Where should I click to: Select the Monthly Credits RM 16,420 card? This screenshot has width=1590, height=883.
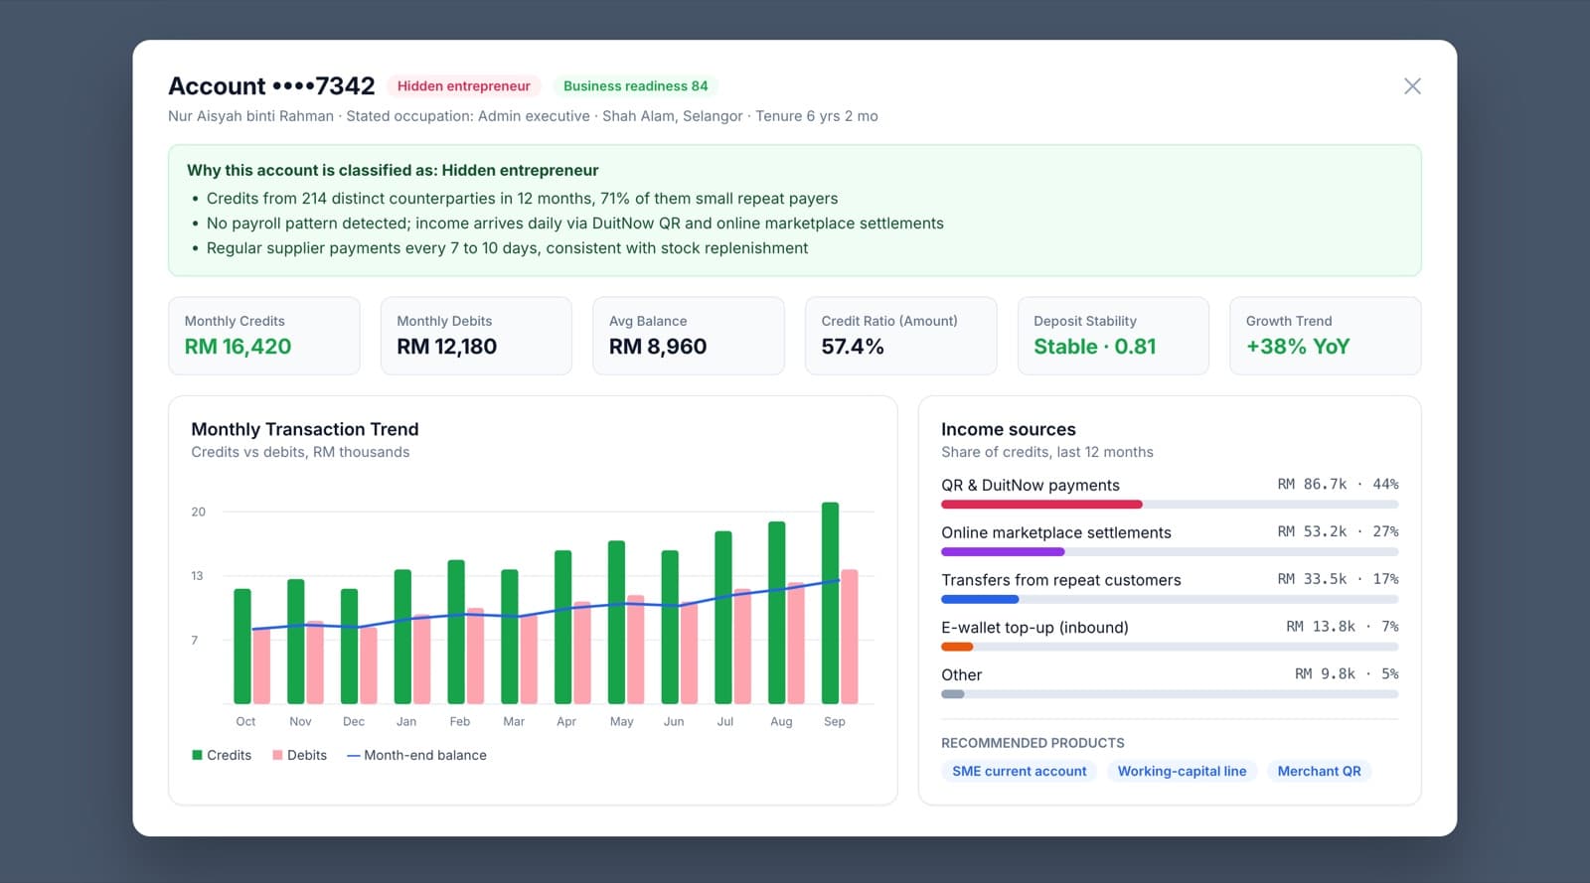click(264, 336)
